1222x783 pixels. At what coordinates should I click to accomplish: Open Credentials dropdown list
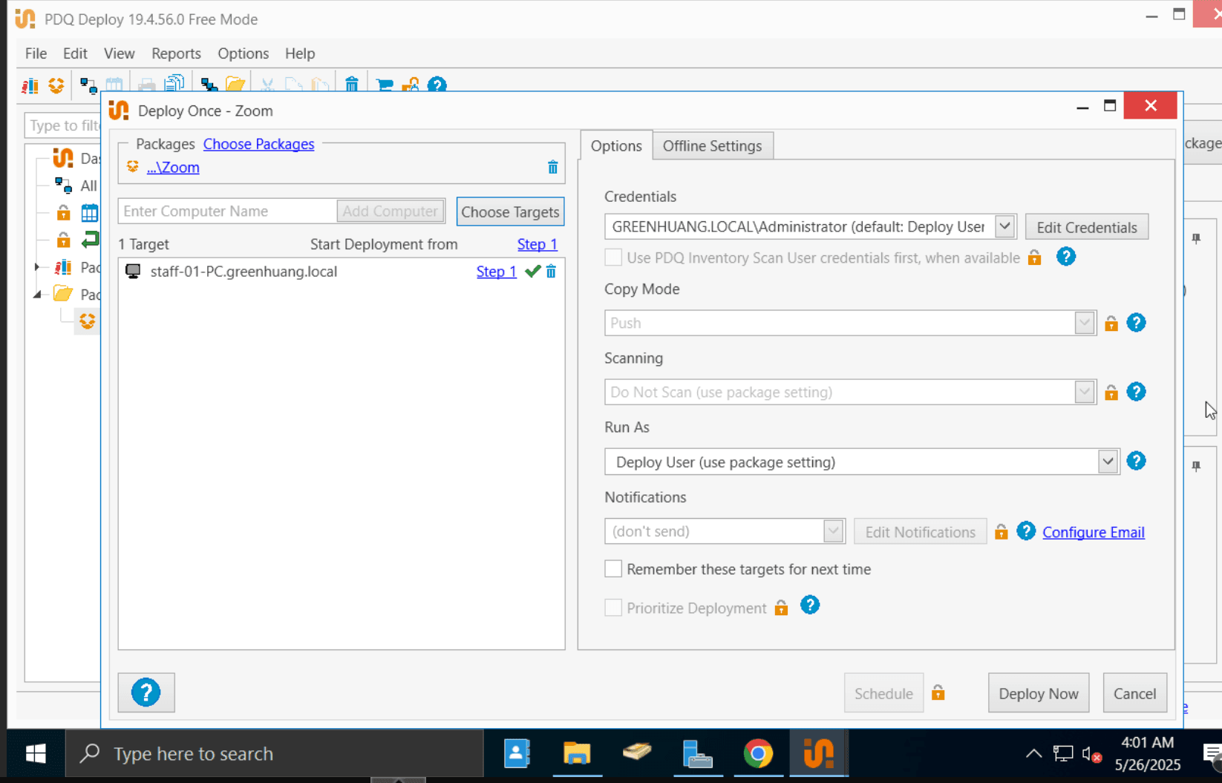tap(1004, 226)
